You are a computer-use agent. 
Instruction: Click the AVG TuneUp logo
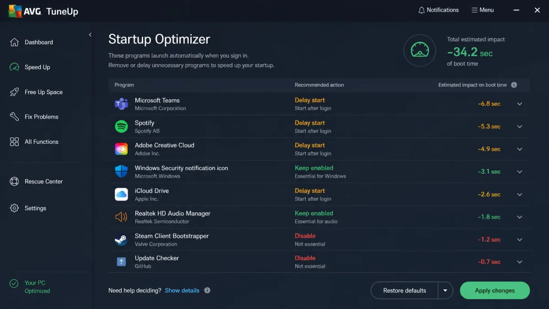pos(43,11)
